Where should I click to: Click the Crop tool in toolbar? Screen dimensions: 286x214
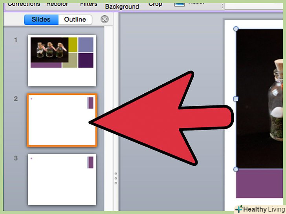[x=155, y=4]
